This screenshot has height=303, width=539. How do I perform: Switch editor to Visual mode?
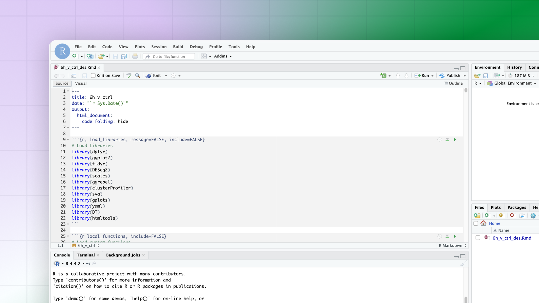pyautogui.click(x=81, y=83)
